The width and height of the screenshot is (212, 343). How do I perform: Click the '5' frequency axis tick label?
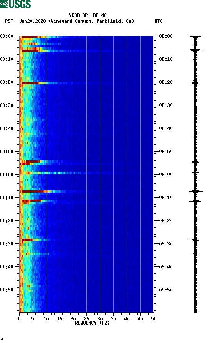(x=33, y=319)
